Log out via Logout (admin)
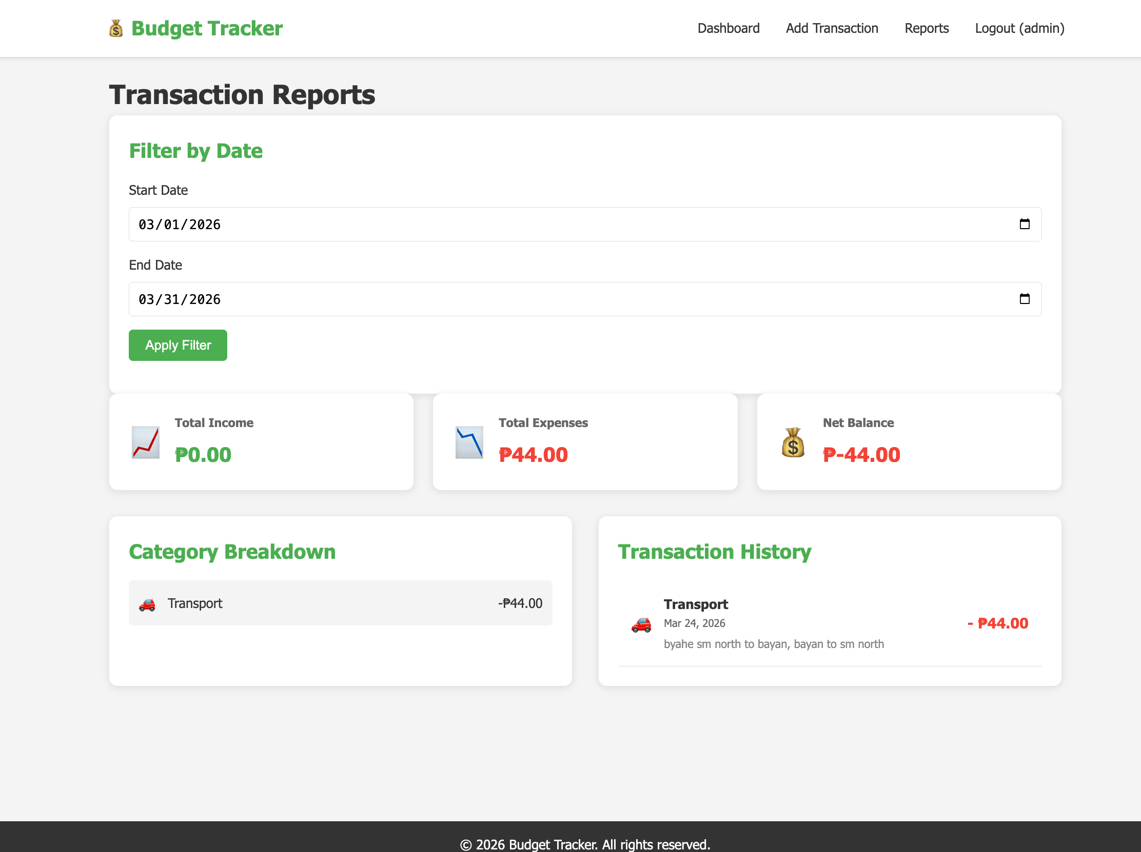The width and height of the screenshot is (1141, 852). (x=1019, y=28)
